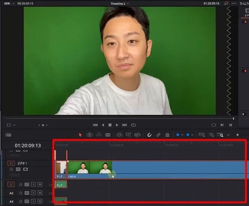This screenshot has height=206, width=249.
Task: Click the Overwrite Clip toolbar icon
Action: pos(128,135)
